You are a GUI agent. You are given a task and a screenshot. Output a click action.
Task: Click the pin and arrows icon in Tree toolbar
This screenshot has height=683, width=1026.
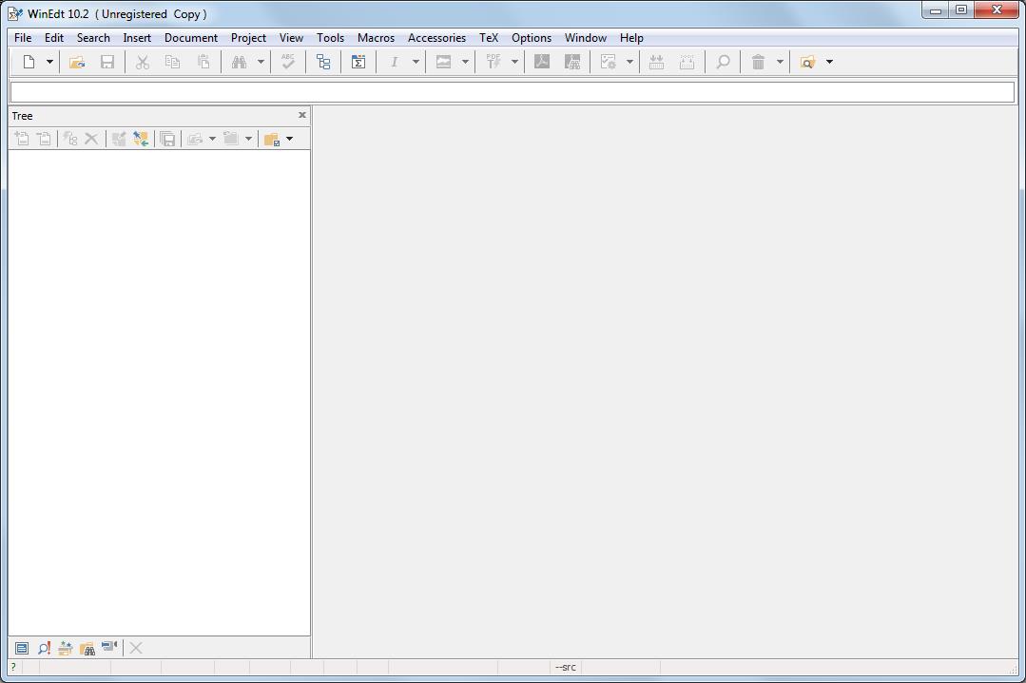point(141,139)
